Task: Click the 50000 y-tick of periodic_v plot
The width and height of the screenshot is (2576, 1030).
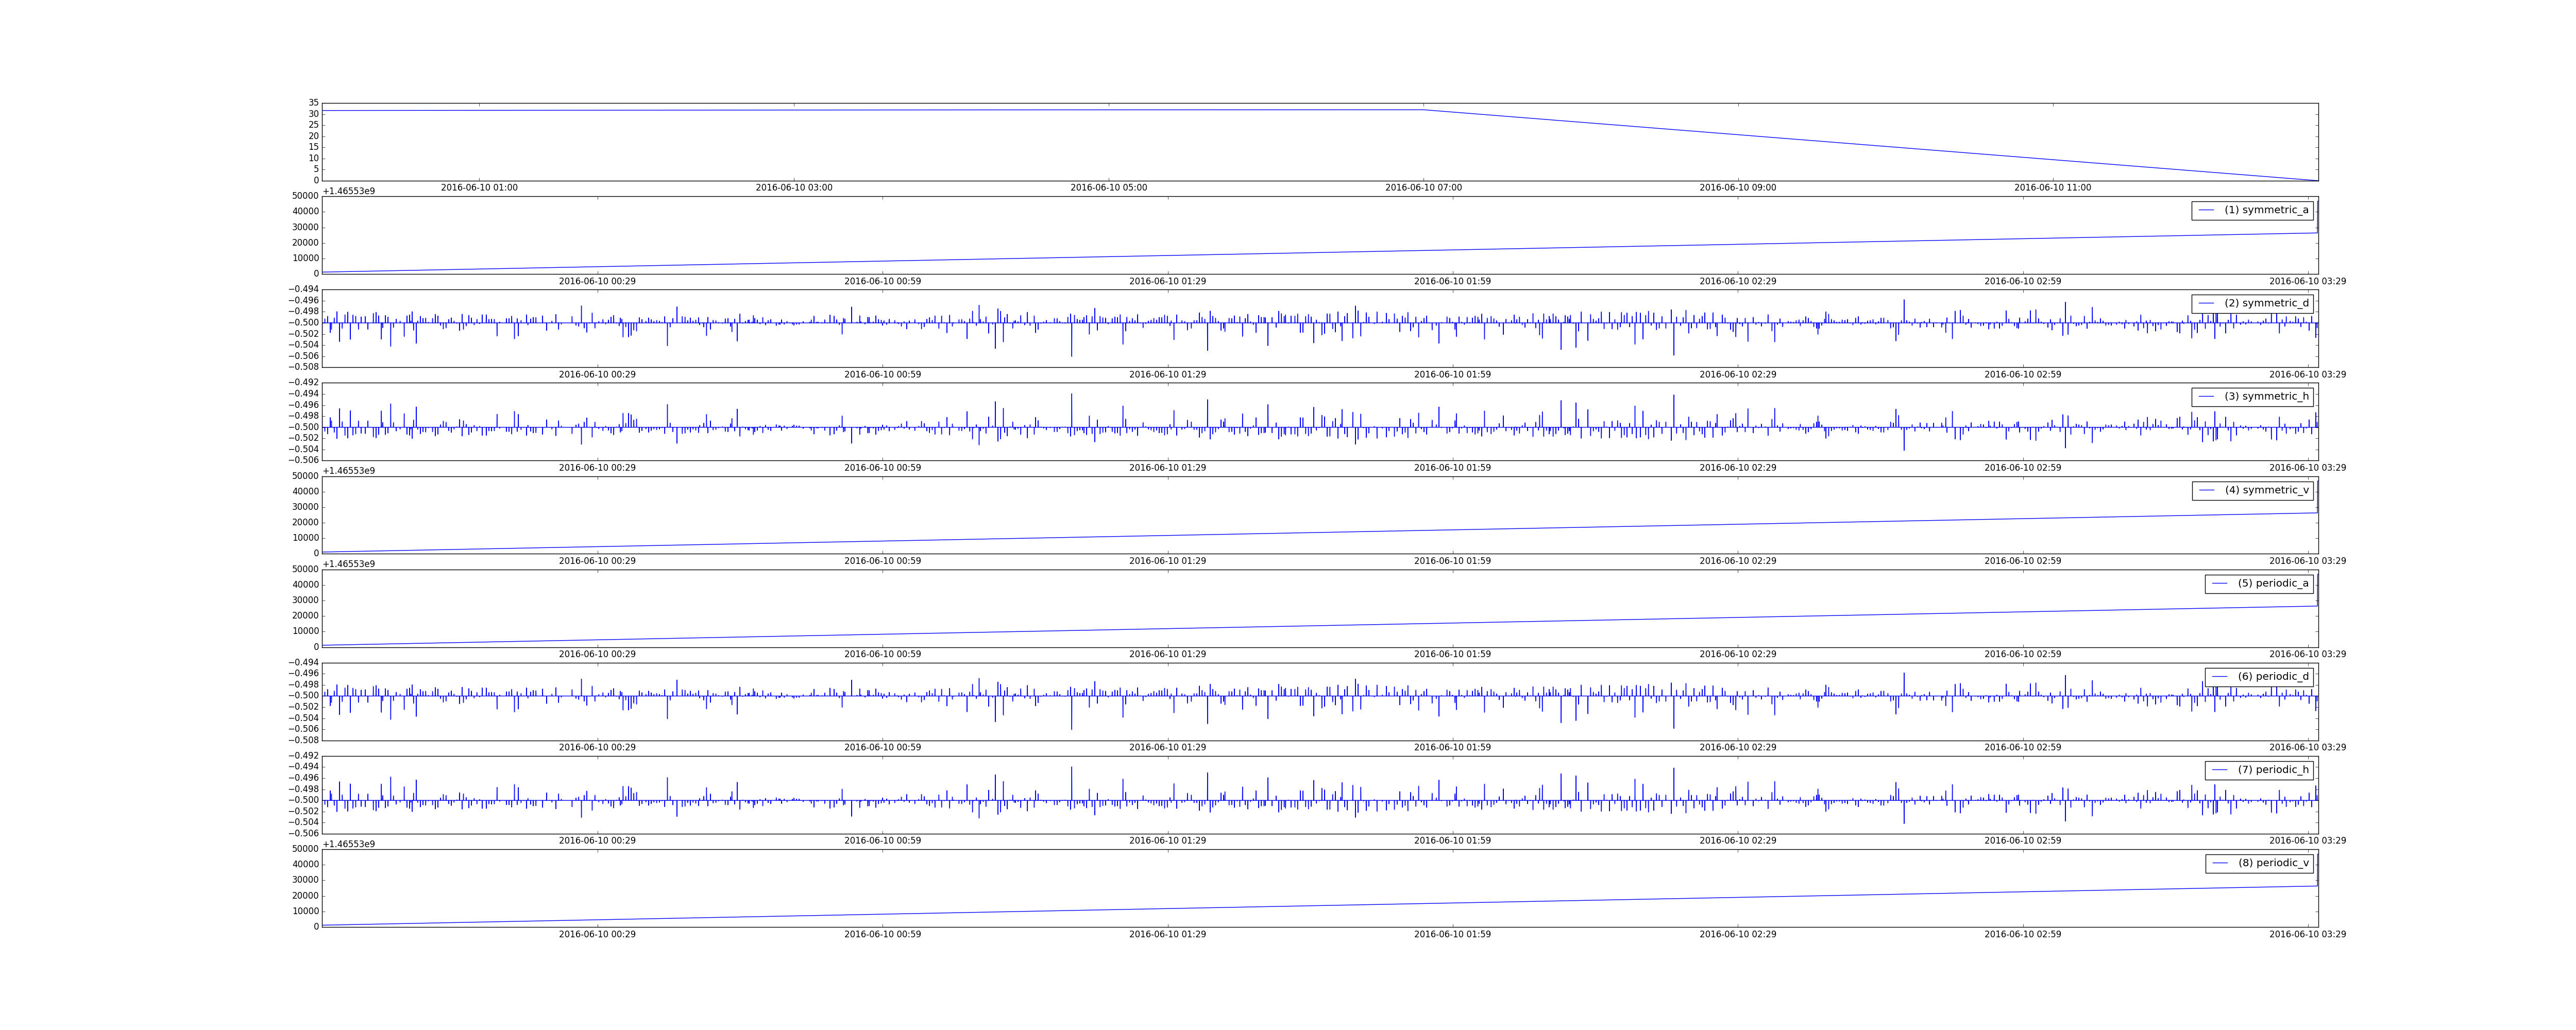Action: [x=304, y=849]
